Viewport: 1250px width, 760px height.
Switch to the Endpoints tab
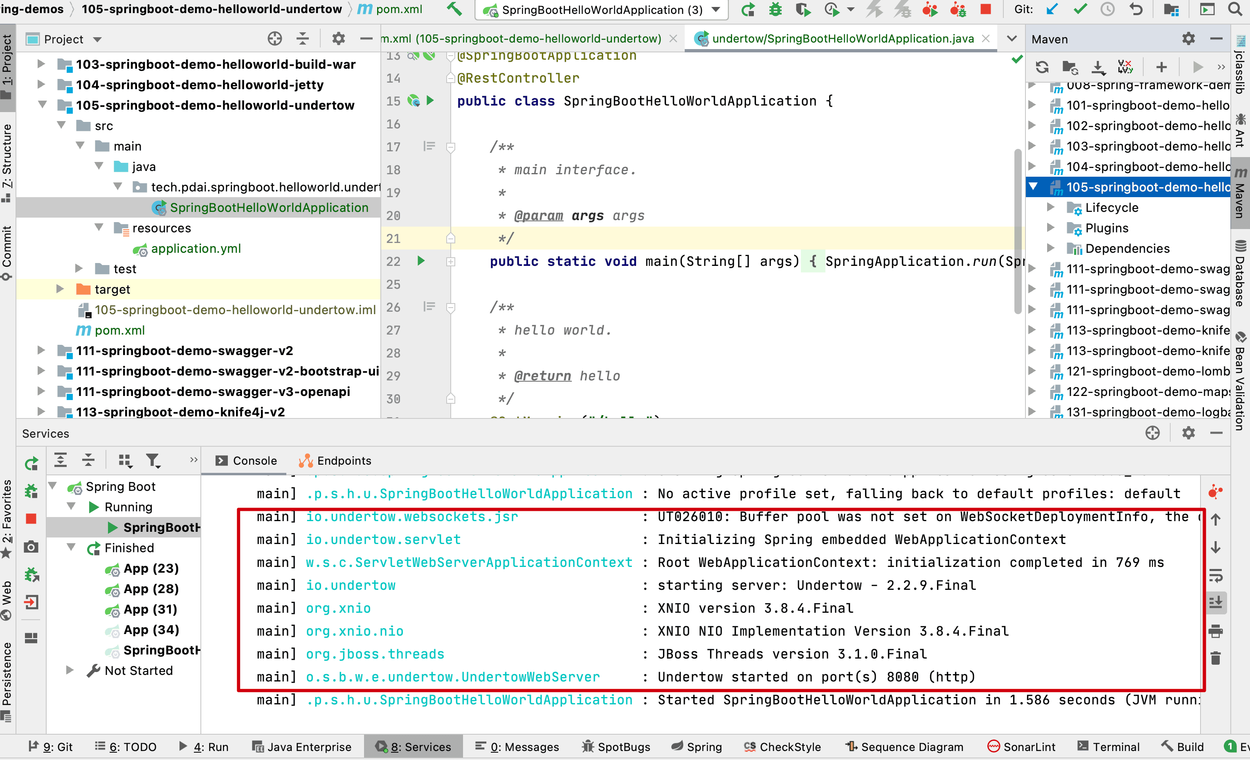point(335,461)
